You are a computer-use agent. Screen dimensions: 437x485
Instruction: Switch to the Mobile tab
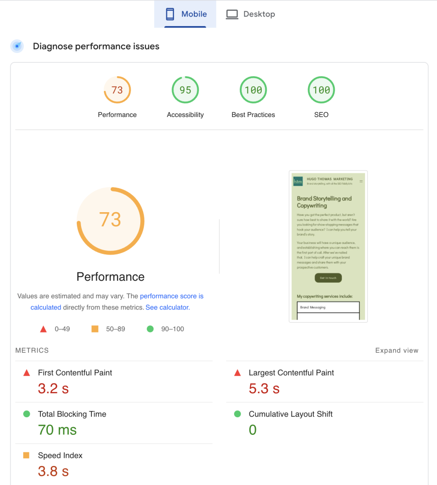[x=185, y=14]
